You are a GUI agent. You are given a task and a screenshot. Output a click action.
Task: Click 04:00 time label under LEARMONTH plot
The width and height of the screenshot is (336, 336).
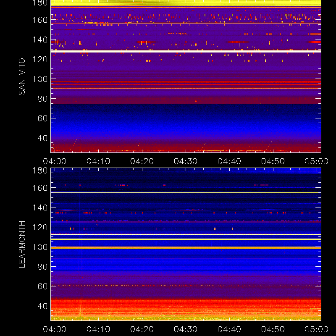(55, 329)
